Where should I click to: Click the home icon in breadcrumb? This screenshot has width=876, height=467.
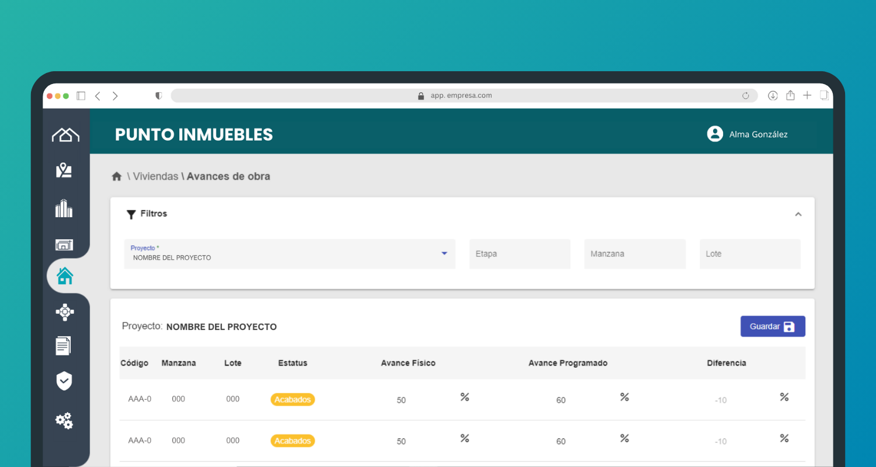117,176
